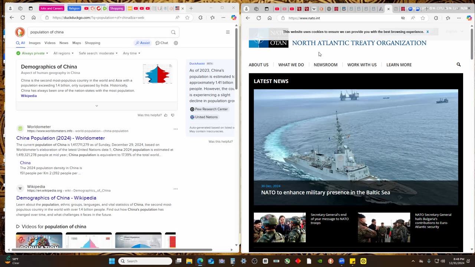Refresh the NATO browser window

(x=259, y=18)
